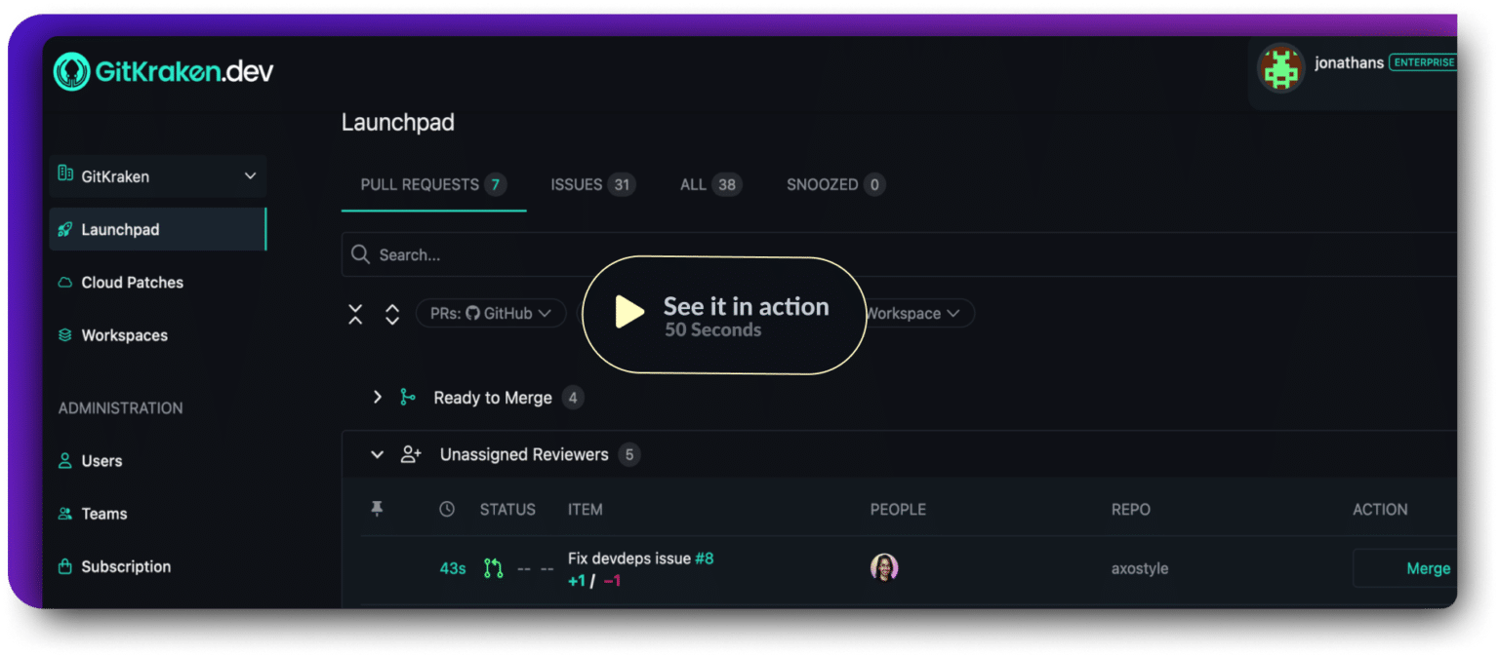The image size is (1499, 656).
Task: Click the Launchpad rocket icon
Action: tap(65, 230)
